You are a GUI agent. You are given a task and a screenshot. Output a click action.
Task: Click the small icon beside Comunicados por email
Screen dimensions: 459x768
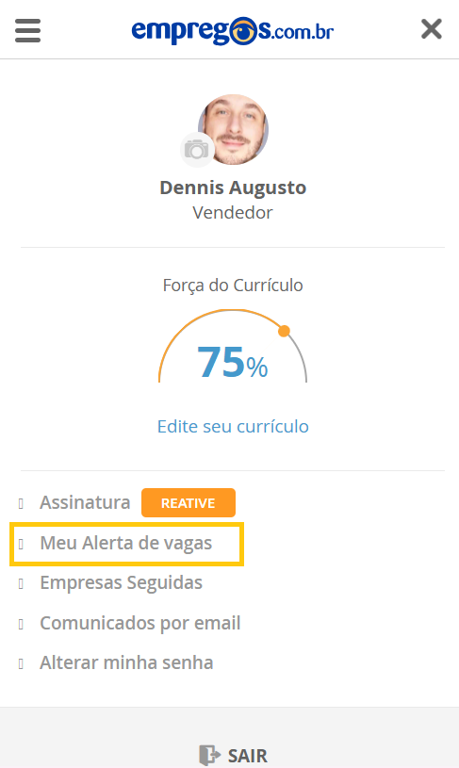21,624
